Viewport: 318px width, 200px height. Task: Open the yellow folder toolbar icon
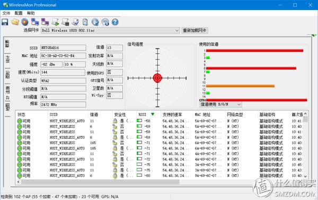tap(15, 22)
